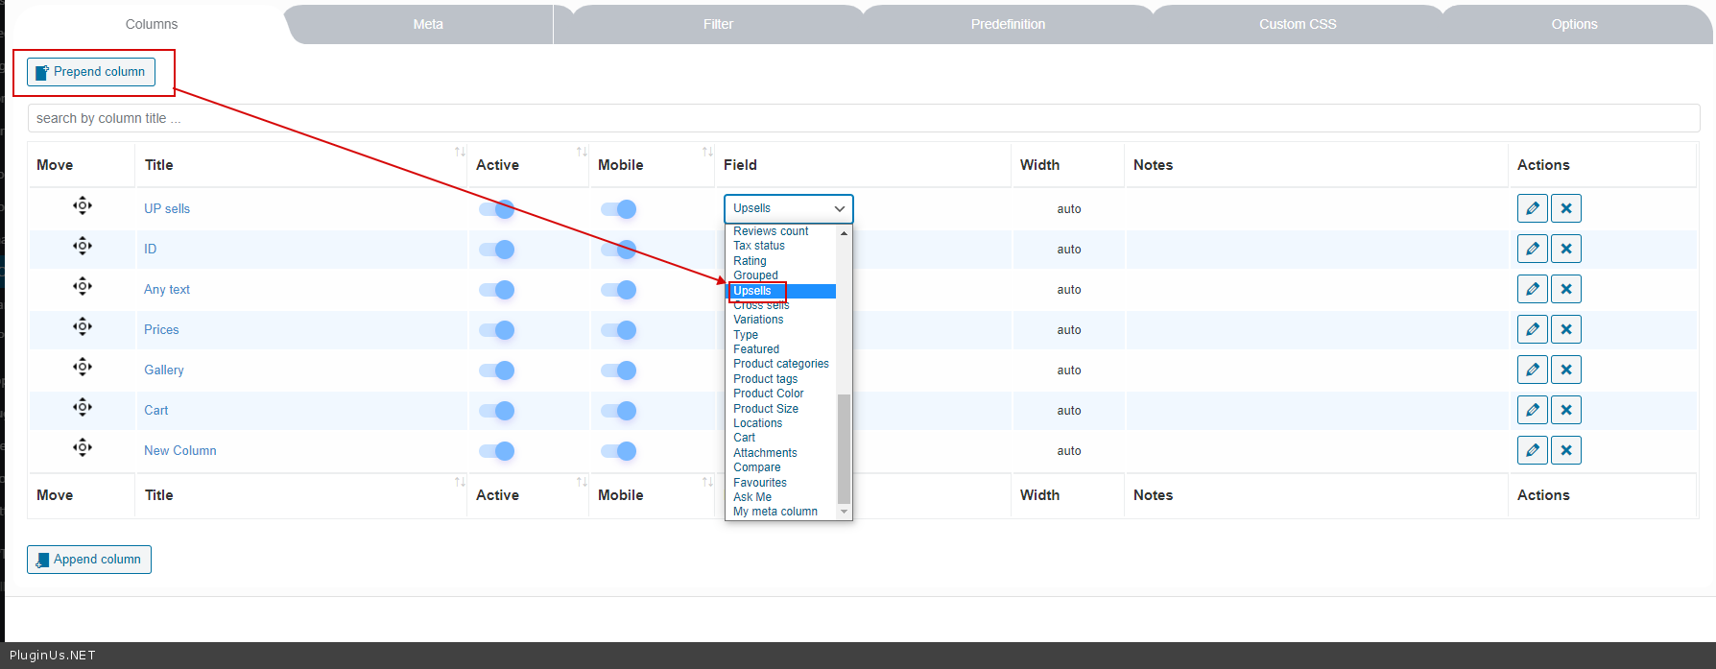Choose Favourites option from dropdown list

[x=759, y=483]
